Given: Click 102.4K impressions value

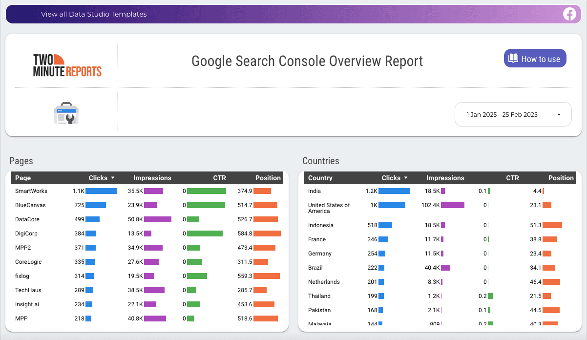Looking at the screenshot, I should (x=431, y=205).
